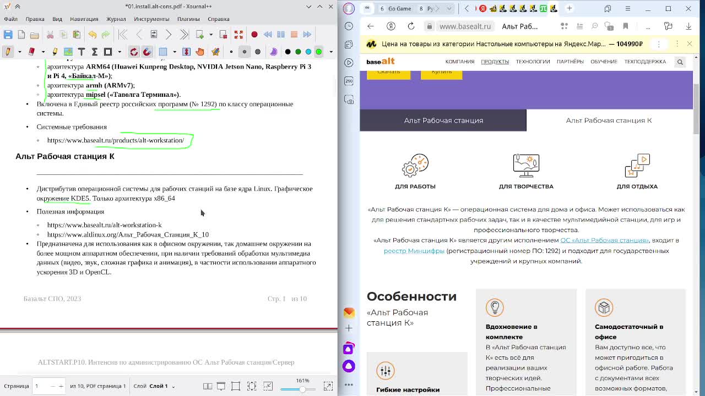Select the region selection tool
Image resolution: width=705 pixels, height=396 pixels.
(x=163, y=52)
